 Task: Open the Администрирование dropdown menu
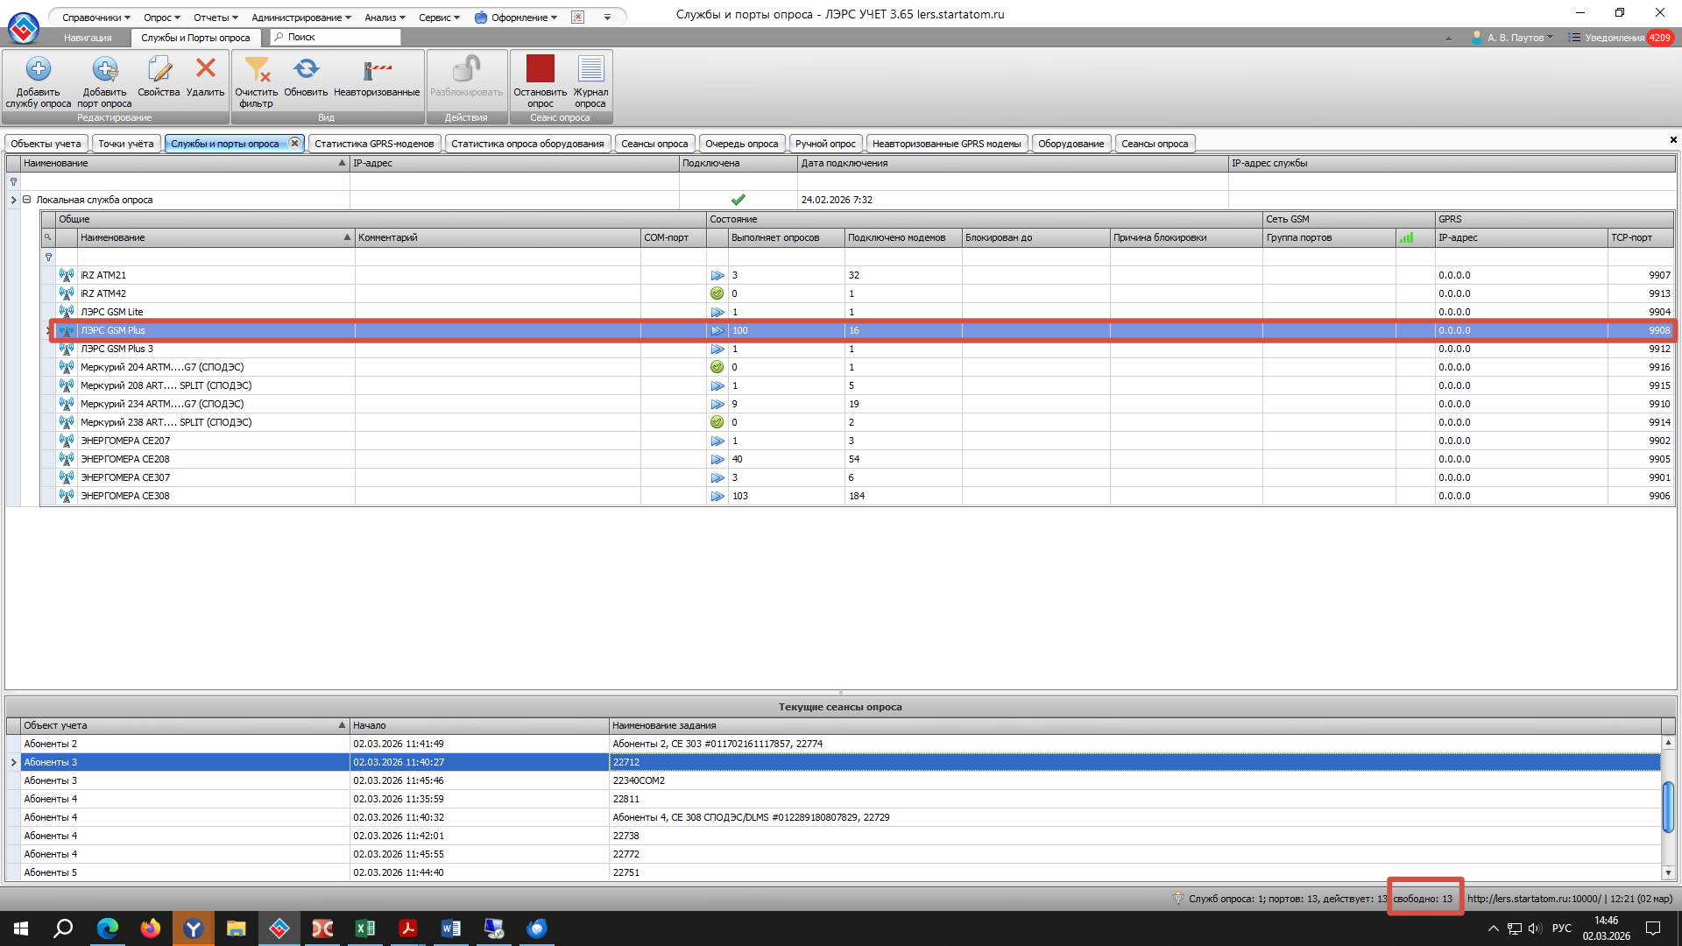click(x=300, y=18)
